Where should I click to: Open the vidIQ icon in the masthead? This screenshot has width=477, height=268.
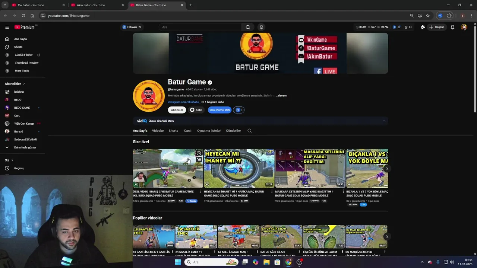[x=394, y=27]
